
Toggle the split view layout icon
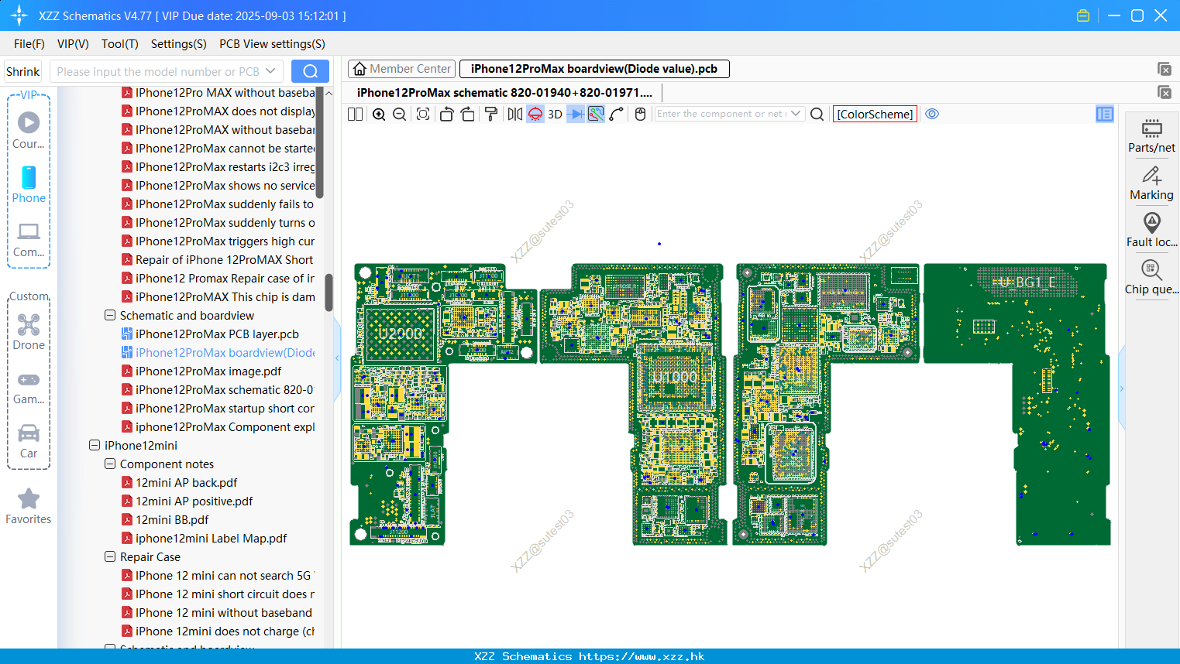(355, 114)
